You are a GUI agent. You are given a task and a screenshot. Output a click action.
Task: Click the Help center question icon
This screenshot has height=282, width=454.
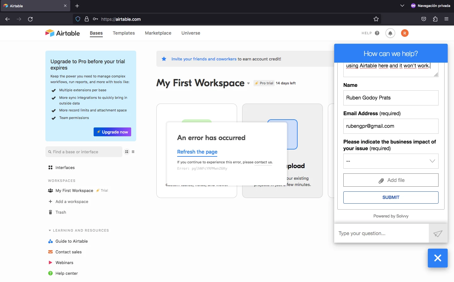point(50,273)
